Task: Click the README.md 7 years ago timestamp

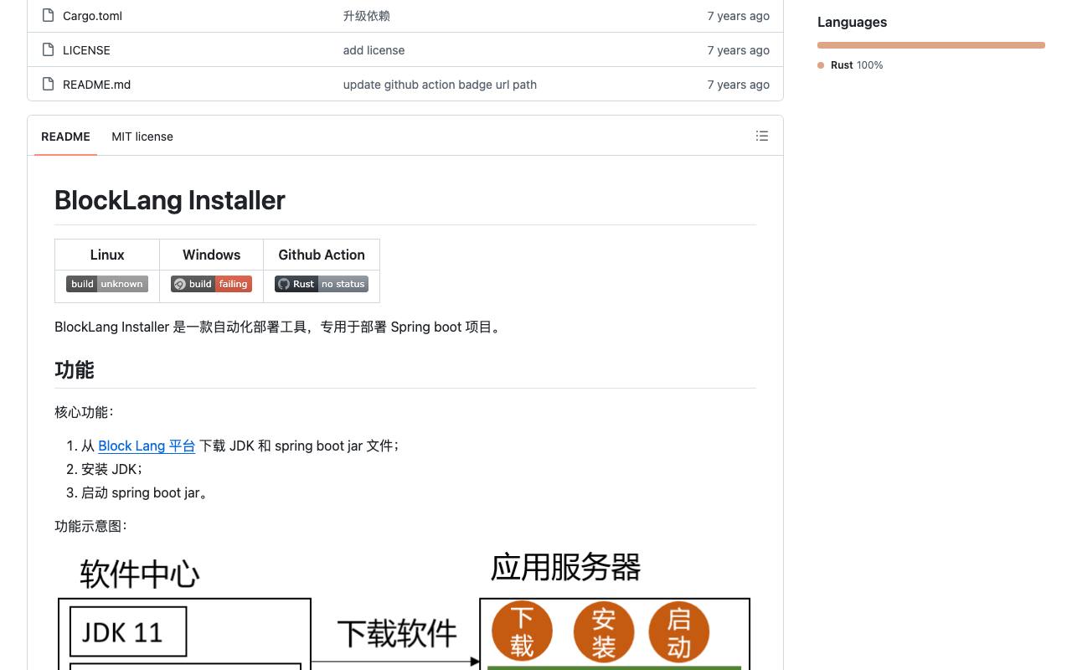Action: [738, 85]
